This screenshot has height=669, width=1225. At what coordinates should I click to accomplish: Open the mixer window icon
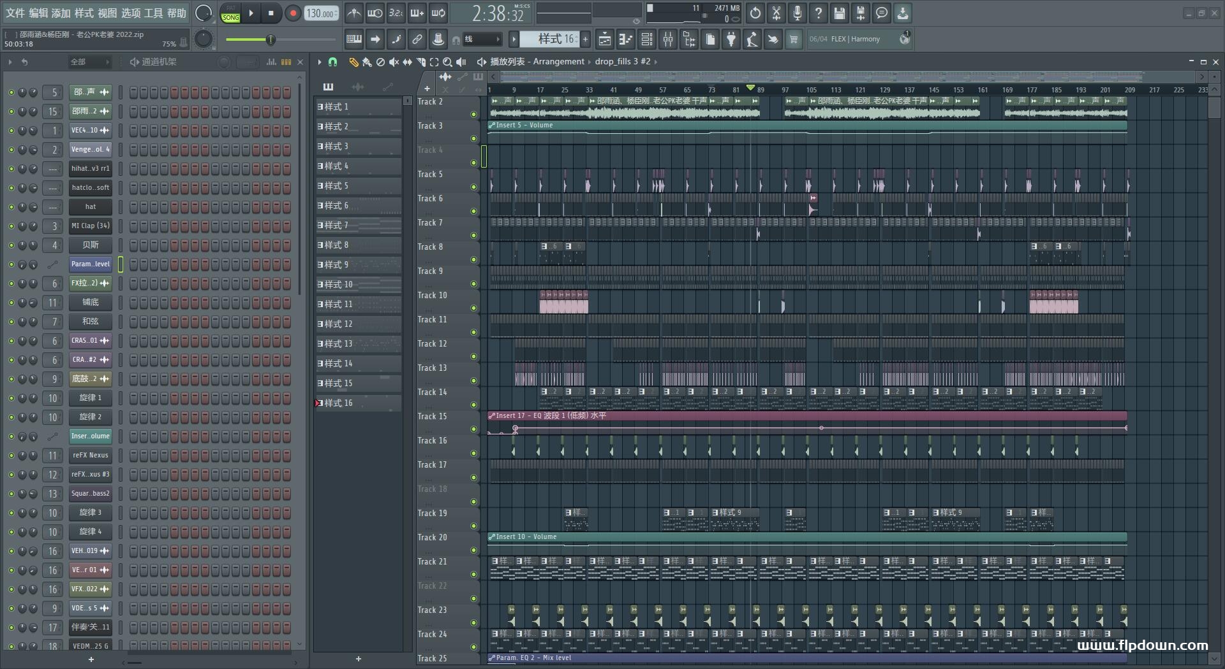tap(668, 39)
